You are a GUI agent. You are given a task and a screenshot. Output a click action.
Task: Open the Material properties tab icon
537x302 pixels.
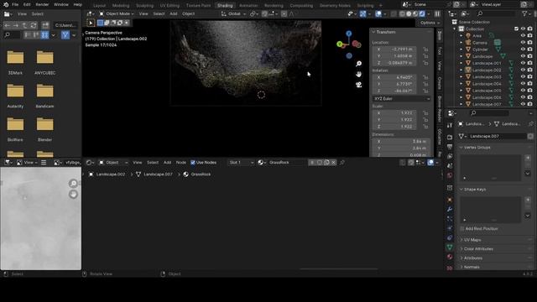pyautogui.click(x=450, y=257)
